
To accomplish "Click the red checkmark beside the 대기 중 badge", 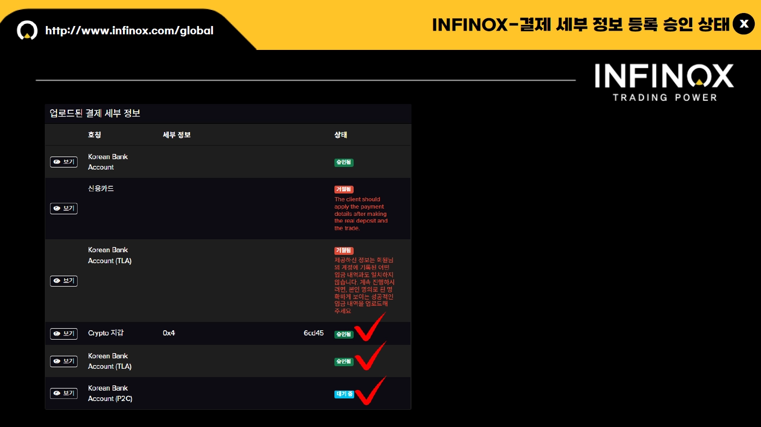I will [370, 392].
